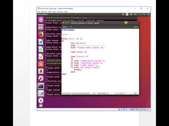Click the #!/bin/bash line in editor
Image resolution: width=169 pixels, height=126 pixels.
pos(68,30)
